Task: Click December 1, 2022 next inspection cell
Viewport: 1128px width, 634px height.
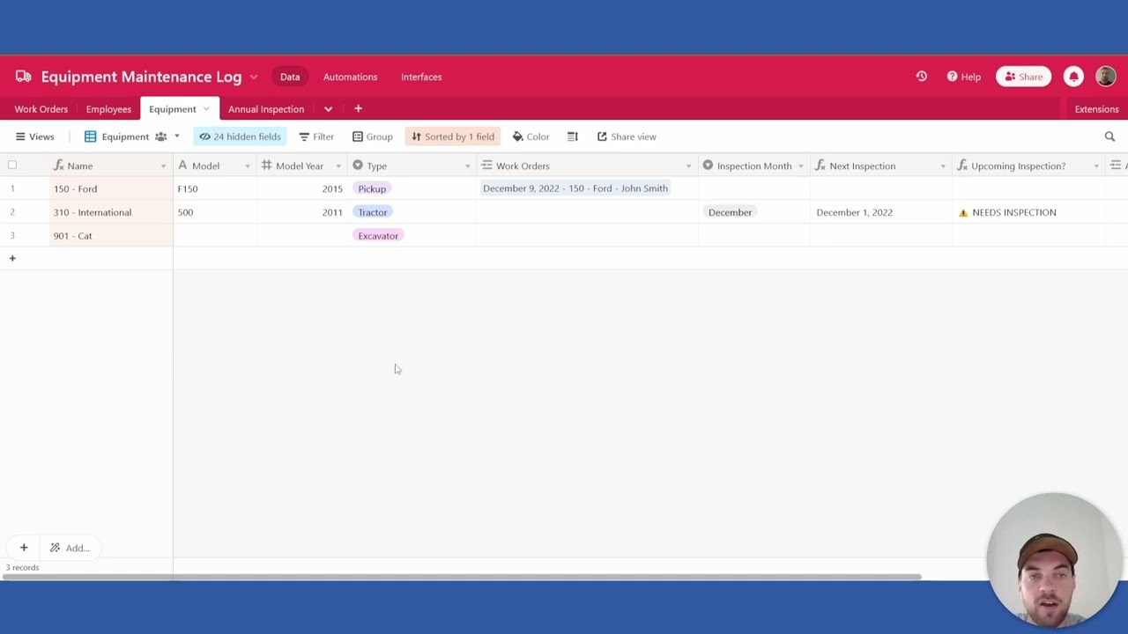Action: tap(881, 212)
